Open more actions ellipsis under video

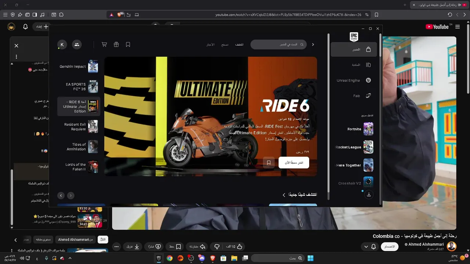[x=116, y=247]
